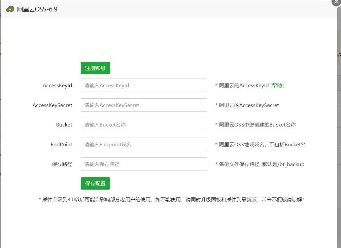Click the AccessKeySecret field label

[x=52, y=105]
